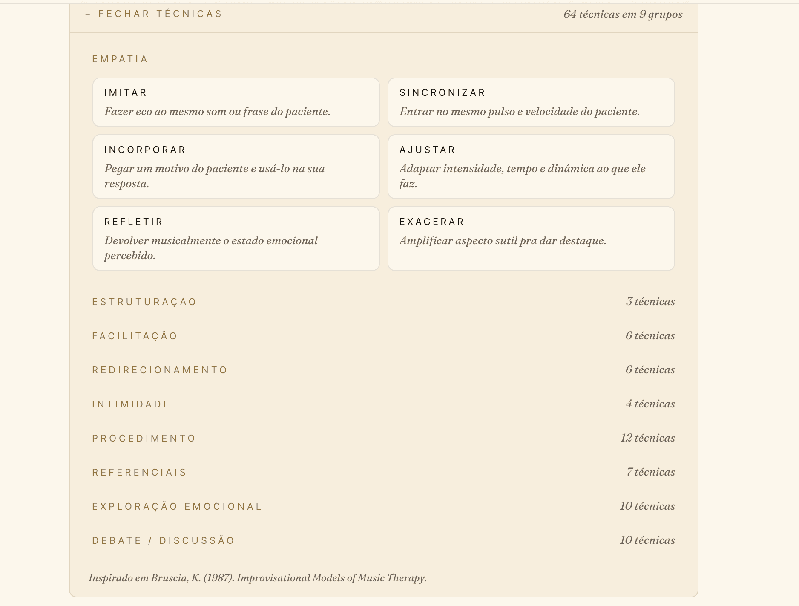
Task: Click the 64 técnicas em 9 grupos summary
Action: 623,14
